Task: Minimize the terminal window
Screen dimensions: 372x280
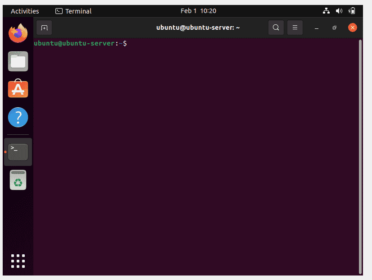Action: pos(317,28)
